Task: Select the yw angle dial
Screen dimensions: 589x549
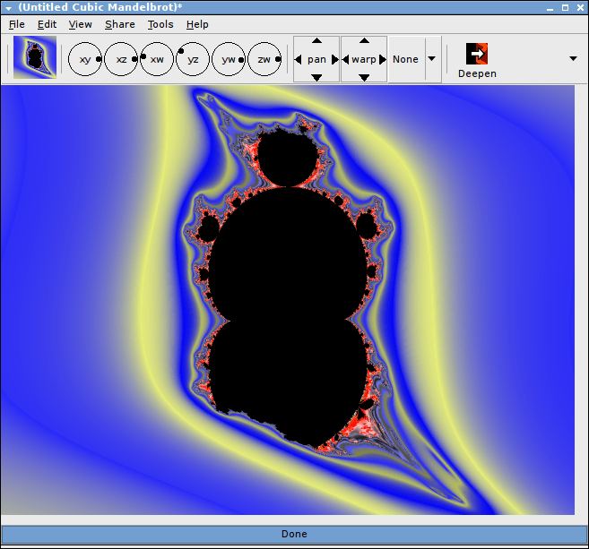Action: tap(229, 59)
